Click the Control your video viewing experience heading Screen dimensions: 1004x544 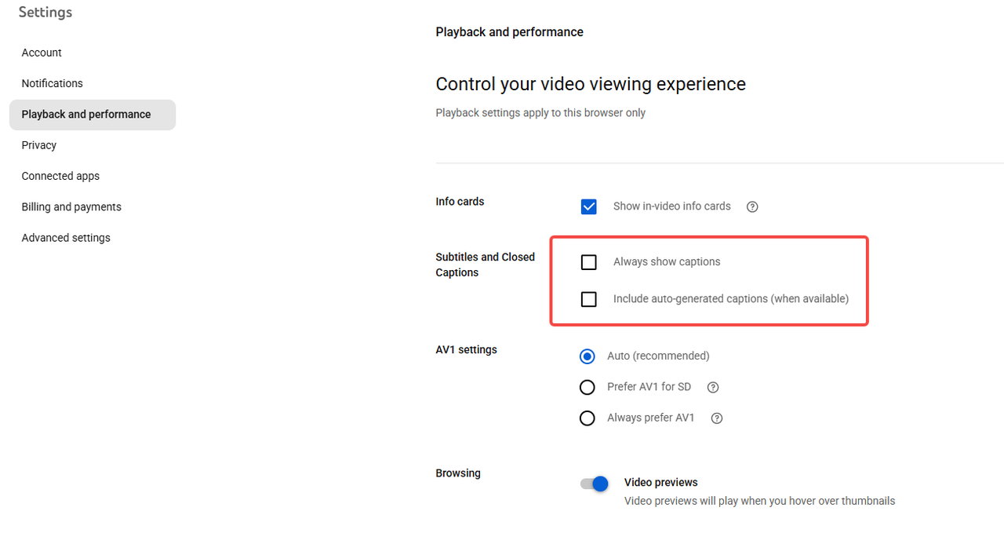pos(590,84)
